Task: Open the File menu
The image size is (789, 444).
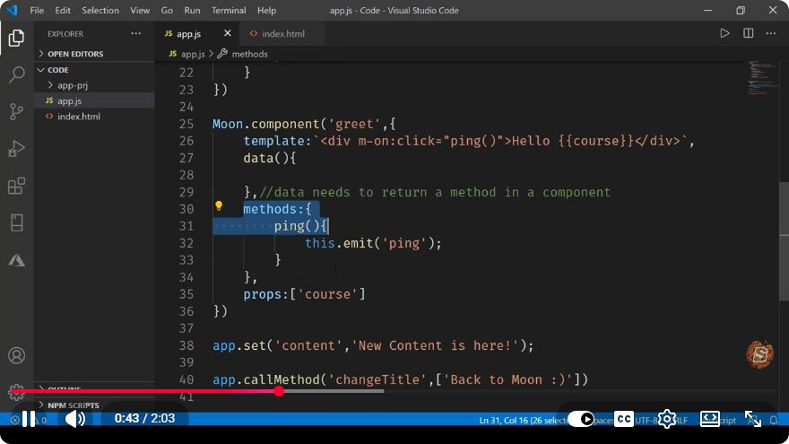Action: tap(37, 10)
